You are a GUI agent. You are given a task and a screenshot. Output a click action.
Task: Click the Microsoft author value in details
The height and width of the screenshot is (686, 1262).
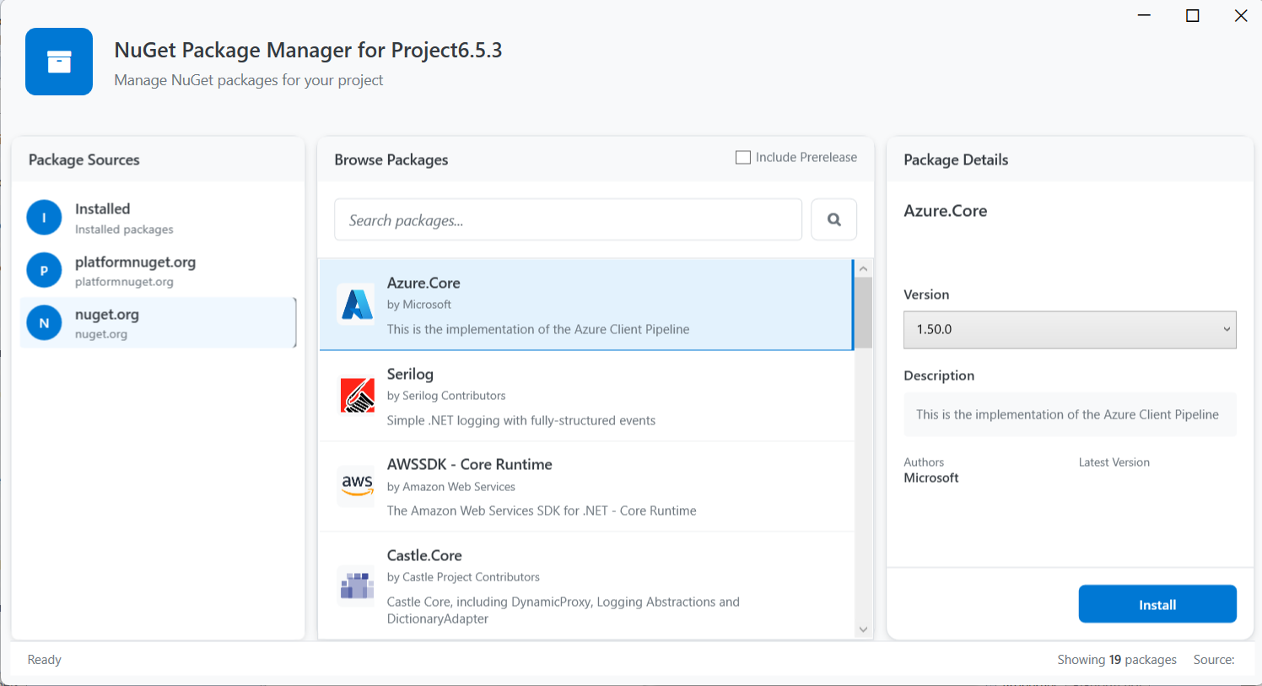[931, 478]
